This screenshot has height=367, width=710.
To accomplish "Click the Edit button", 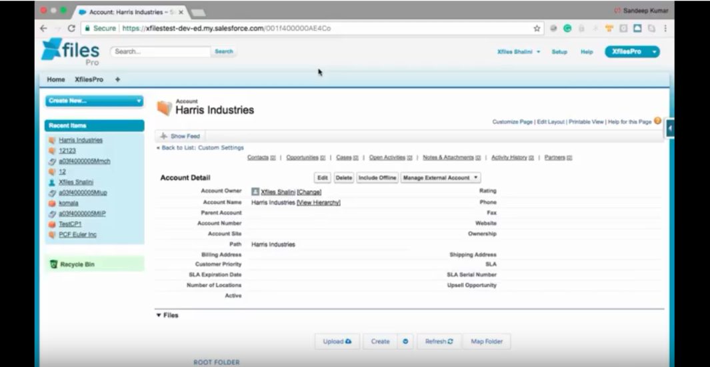I will click(323, 178).
